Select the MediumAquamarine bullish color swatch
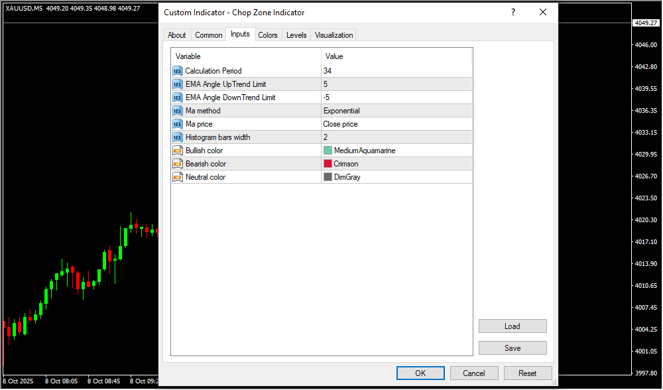The width and height of the screenshot is (663, 390). coord(328,151)
